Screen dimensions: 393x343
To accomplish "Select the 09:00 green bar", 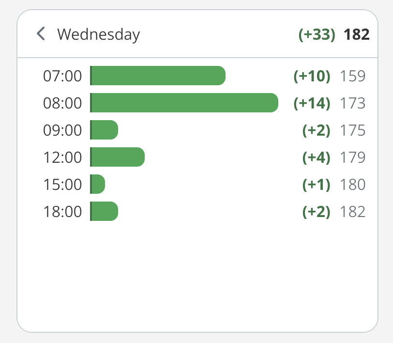I will tap(105, 130).
